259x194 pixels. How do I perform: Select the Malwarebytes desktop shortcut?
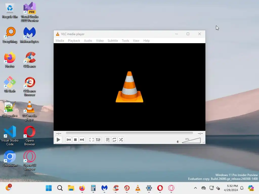(30, 35)
